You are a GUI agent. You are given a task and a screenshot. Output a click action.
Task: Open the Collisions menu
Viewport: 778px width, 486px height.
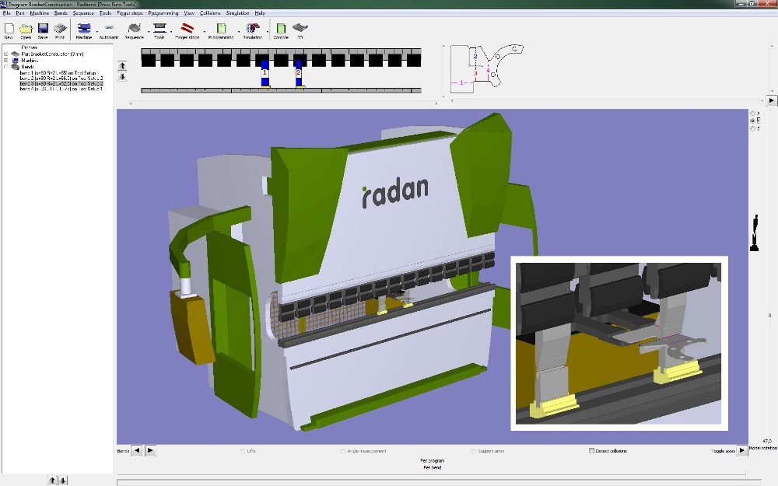point(210,13)
